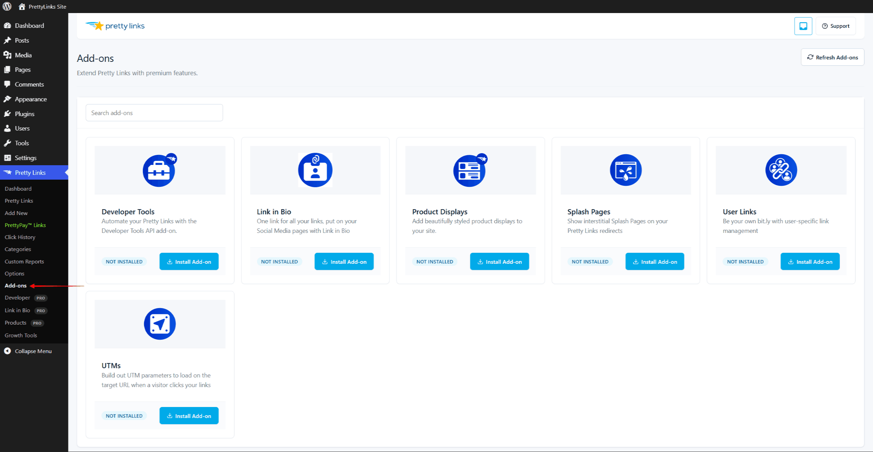Screen dimensions: 873x452
Task: Click the User Links card title
Action: (740, 212)
